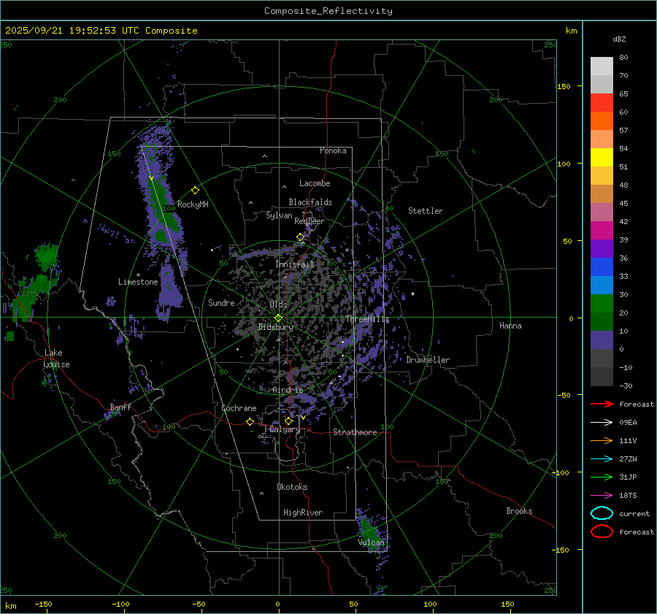Viewport: 657px width, 614px height.
Task: Click the white 09EA arrow icon
Action: point(601,422)
